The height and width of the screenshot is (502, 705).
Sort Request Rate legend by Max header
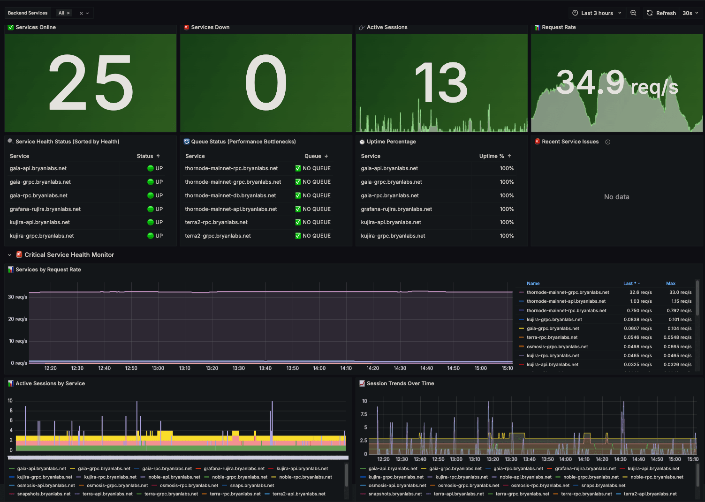[x=671, y=284]
